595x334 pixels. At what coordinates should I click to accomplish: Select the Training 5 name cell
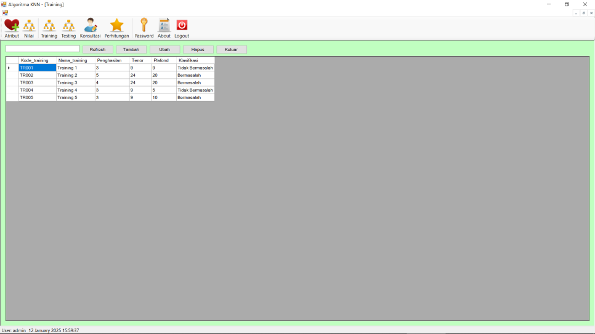tap(75, 97)
